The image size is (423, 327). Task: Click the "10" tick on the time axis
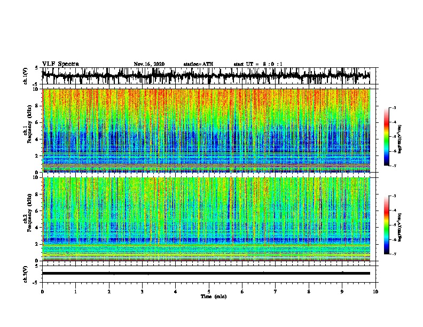(375, 292)
